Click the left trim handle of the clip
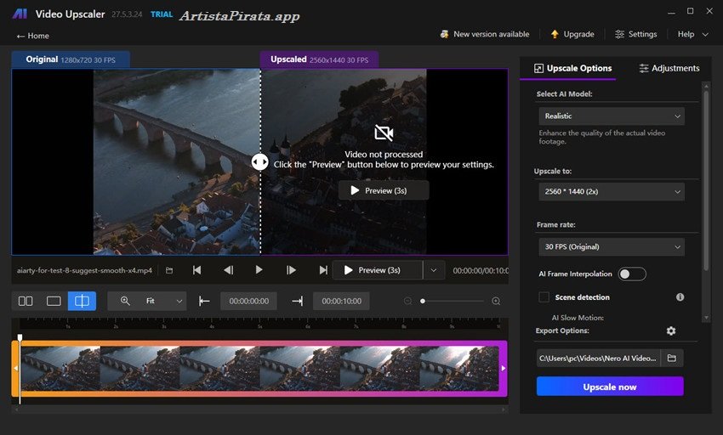Screen dimensions: 723x435 click(x=15, y=369)
